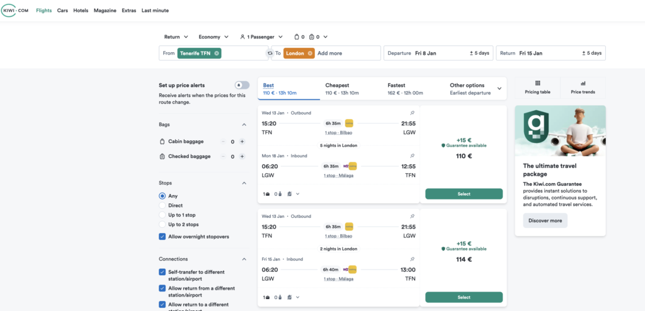Remove London from the To field
The height and width of the screenshot is (311, 645).
[x=310, y=54]
